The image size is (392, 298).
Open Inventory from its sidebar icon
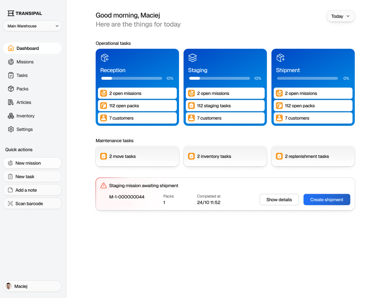click(x=11, y=116)
